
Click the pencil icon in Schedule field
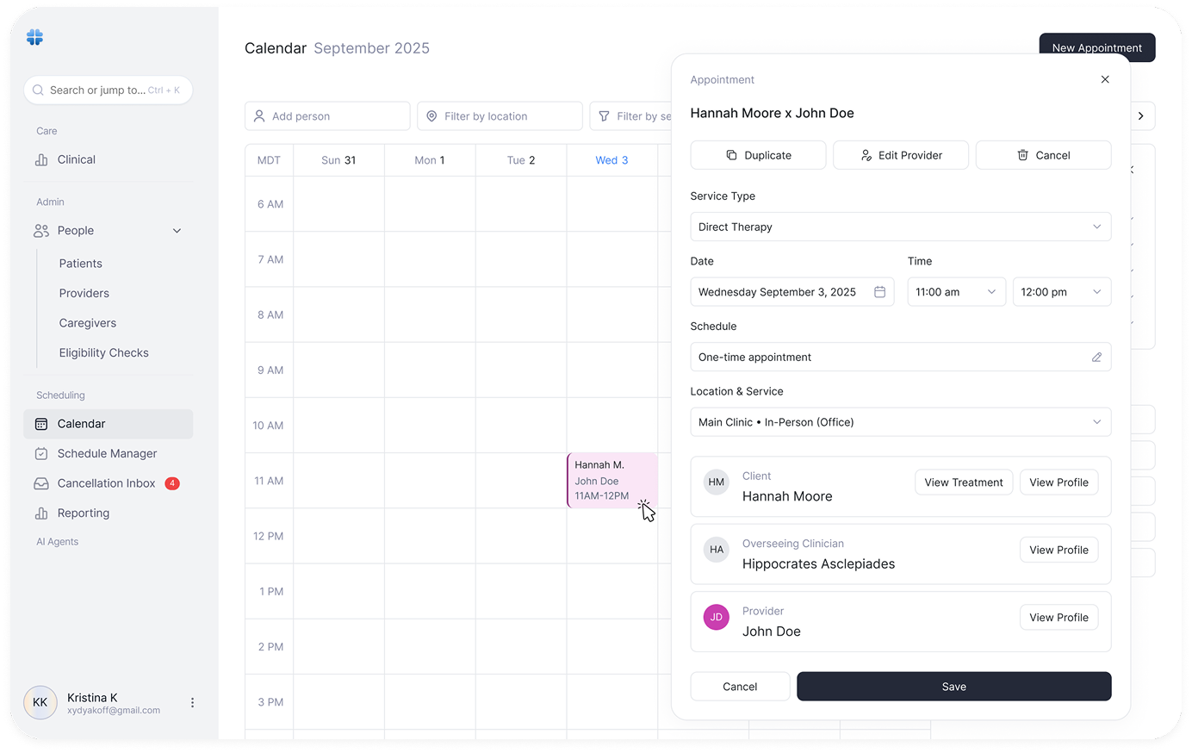pos(1096,357)
